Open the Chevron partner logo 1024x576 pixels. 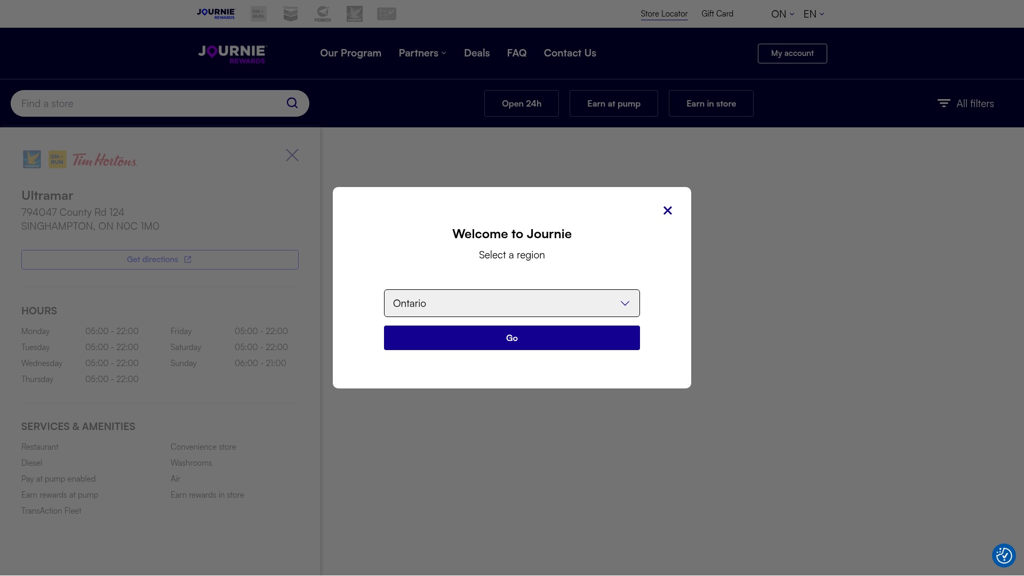[291, 14]
